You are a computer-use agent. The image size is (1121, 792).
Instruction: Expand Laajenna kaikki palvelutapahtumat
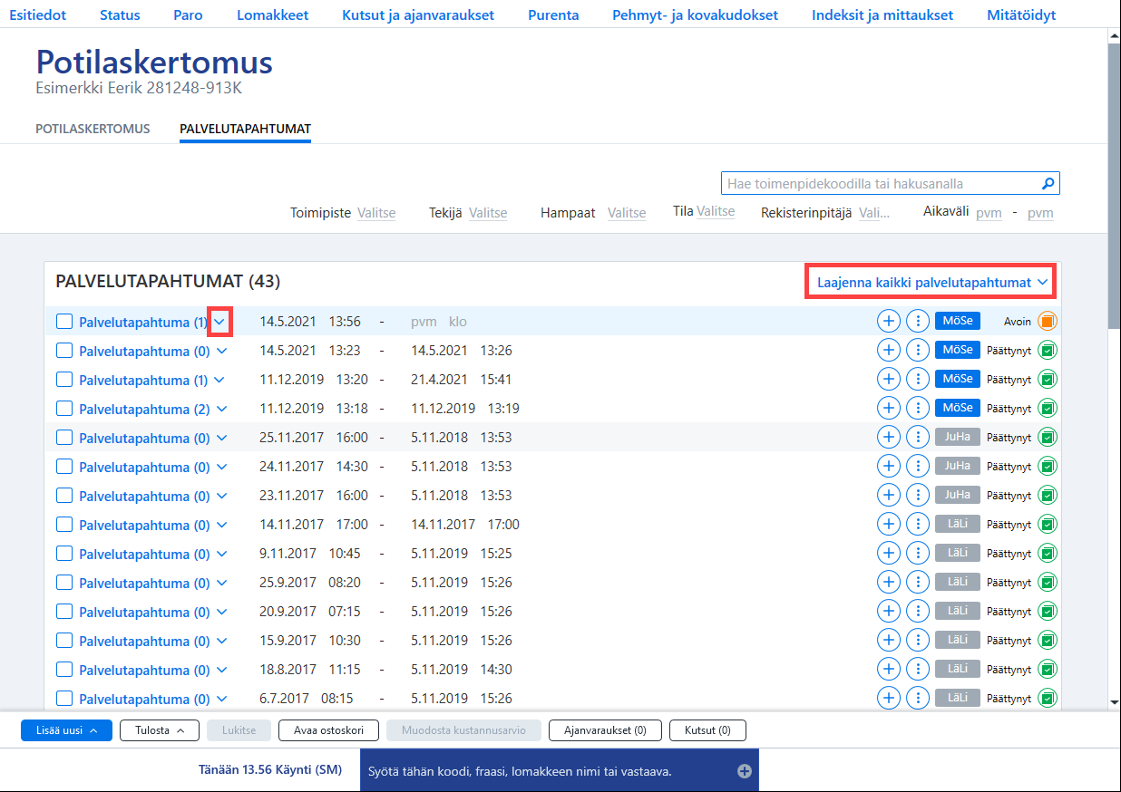[x=932, y=283]
